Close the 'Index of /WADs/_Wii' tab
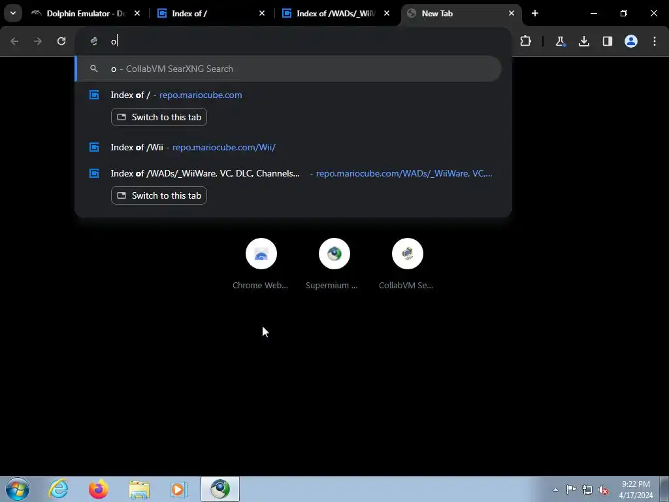The image size is (669, 502). point(387,14)
